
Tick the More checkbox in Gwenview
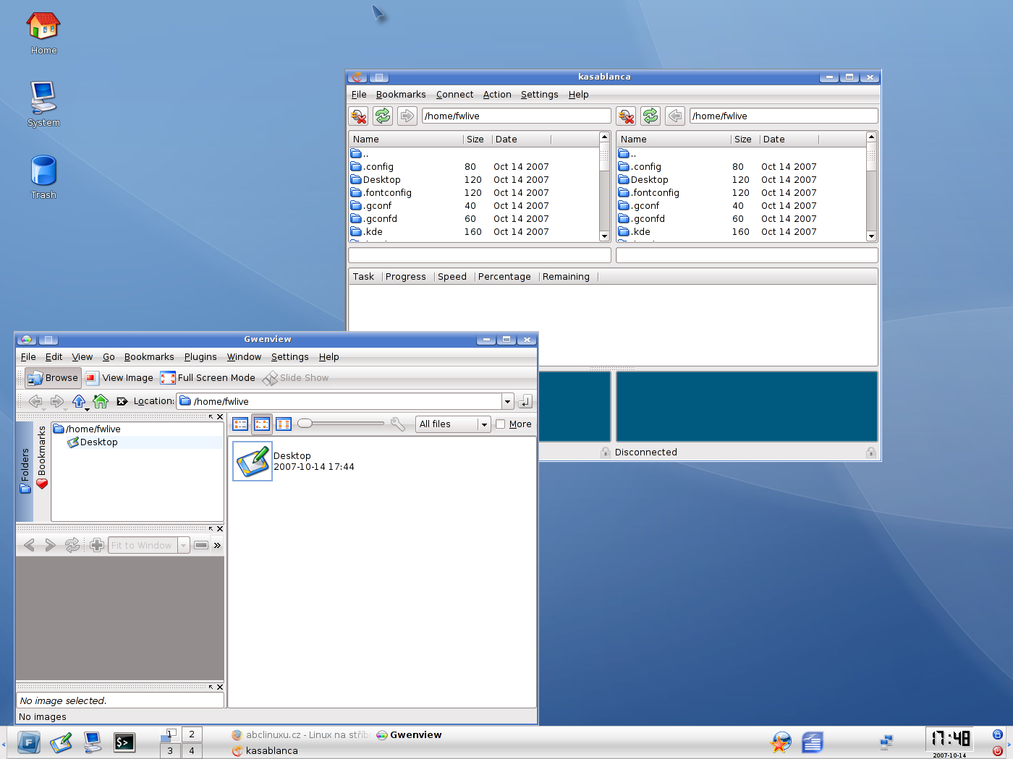(500, 424)
